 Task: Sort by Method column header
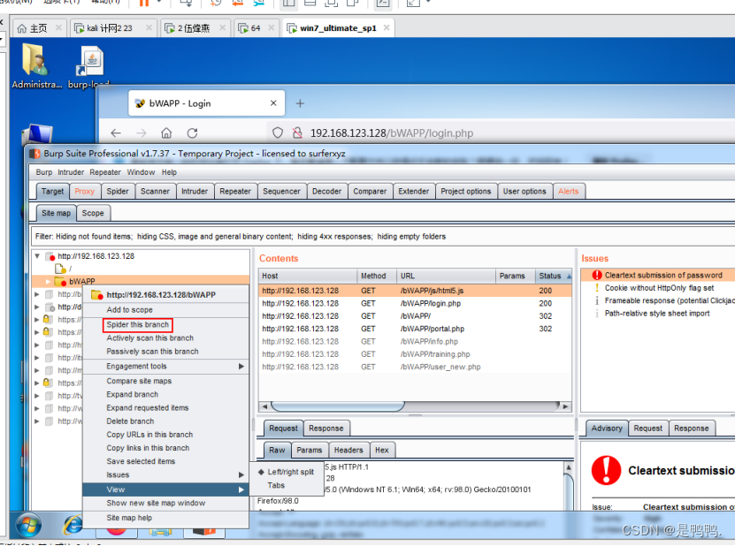coord(377,276)
